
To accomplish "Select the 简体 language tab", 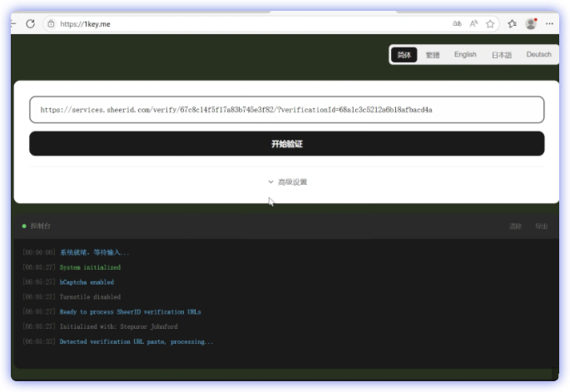I will click(404, 55).
